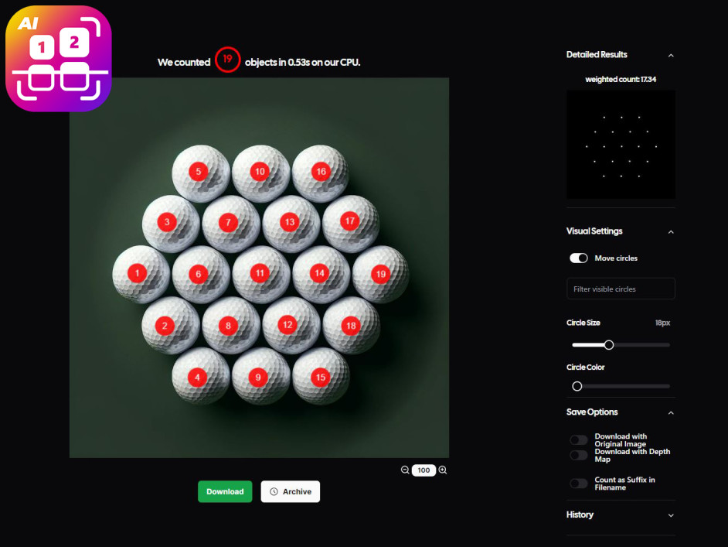The image size is (728, 547).
Task: Click the AI counting app logo
Action: (59, 59)
